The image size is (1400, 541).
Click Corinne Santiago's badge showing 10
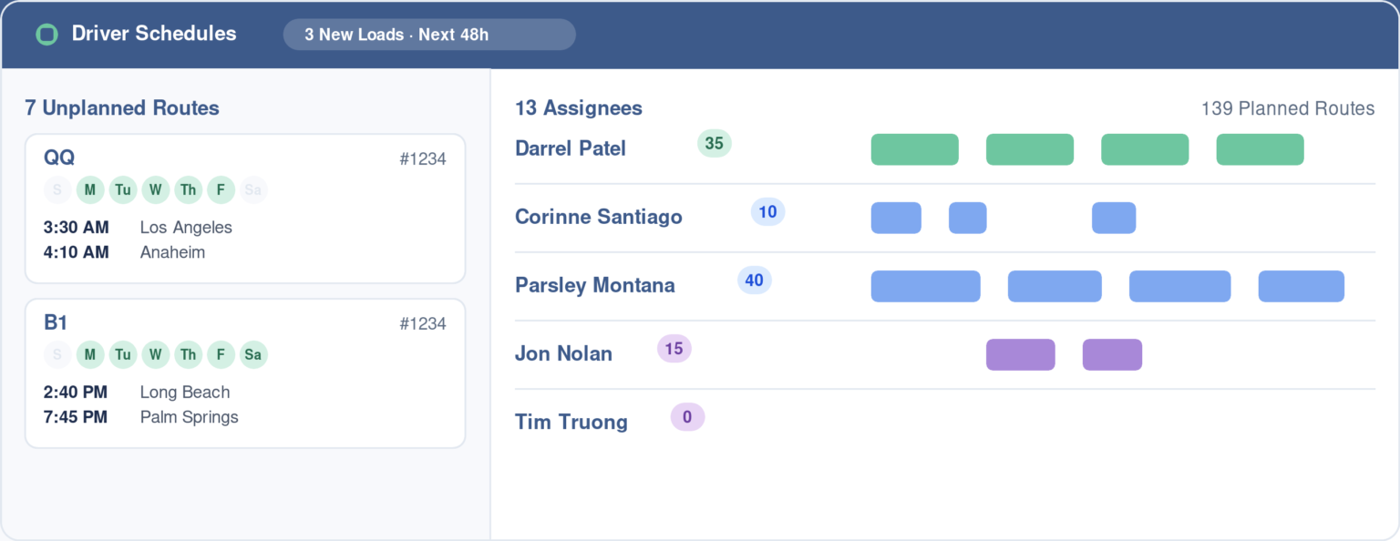pyautogui.click(x=768, y=212)
